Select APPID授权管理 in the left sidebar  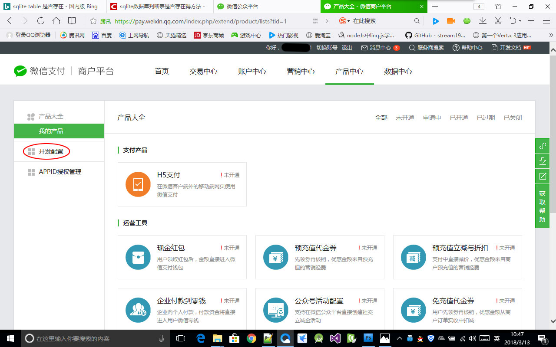(59, 172)
